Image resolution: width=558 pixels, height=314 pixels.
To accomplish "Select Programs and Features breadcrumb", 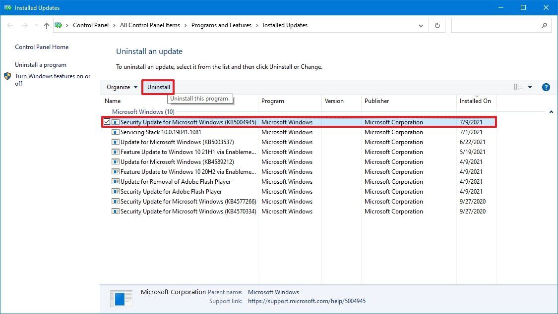I will (221, 25).
